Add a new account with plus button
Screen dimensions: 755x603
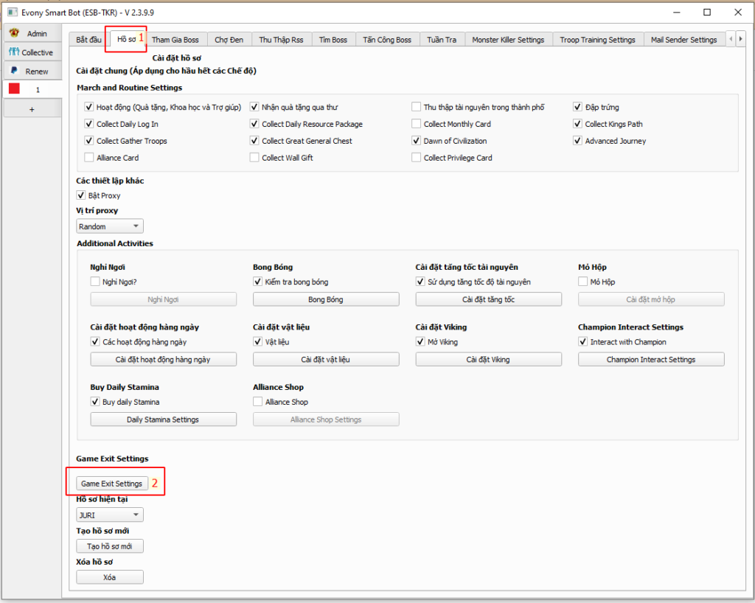(x=32, y=108)
